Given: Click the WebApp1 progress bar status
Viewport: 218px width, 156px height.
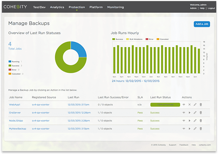Looking at the screenshot, I should (x=165, y=105).
